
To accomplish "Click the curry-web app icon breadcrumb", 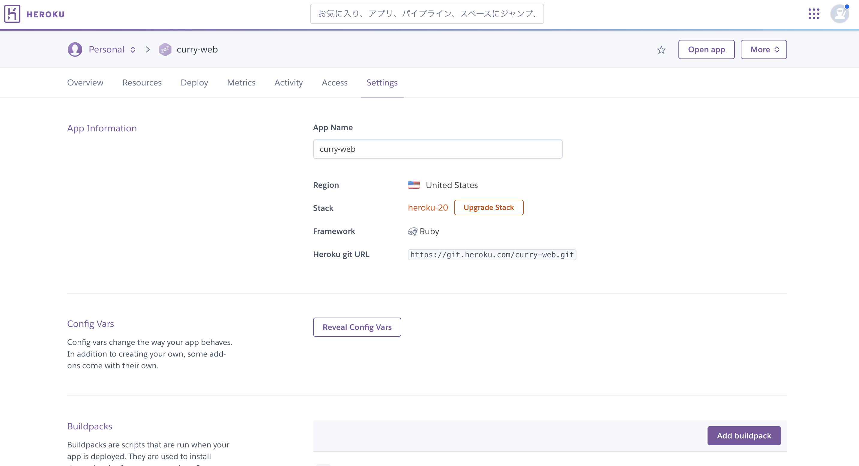I will tap(165, 49).
